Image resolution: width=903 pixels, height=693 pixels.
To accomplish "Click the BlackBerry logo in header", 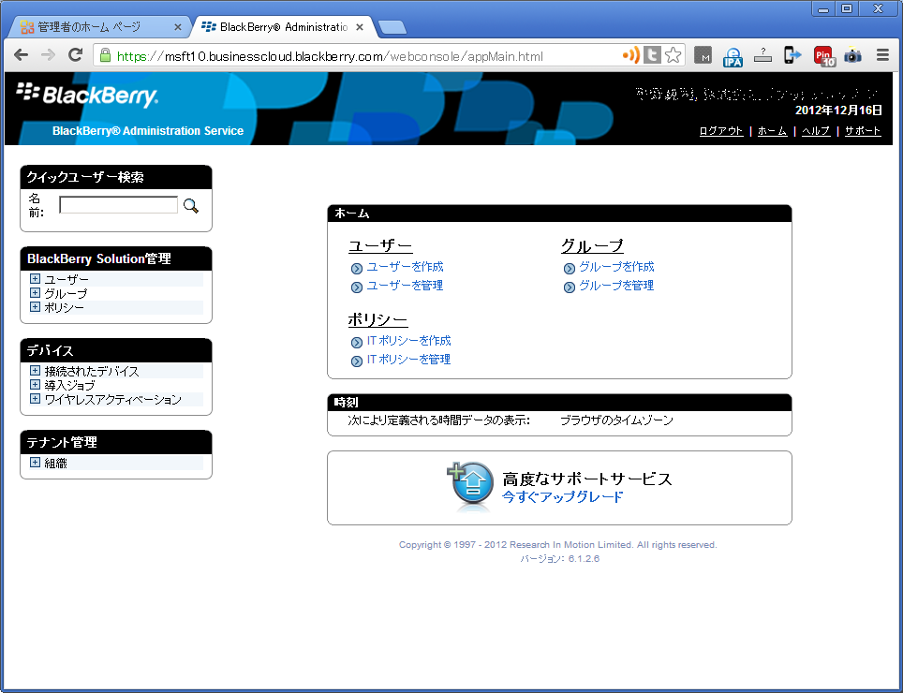I will (x=88, y=96).
